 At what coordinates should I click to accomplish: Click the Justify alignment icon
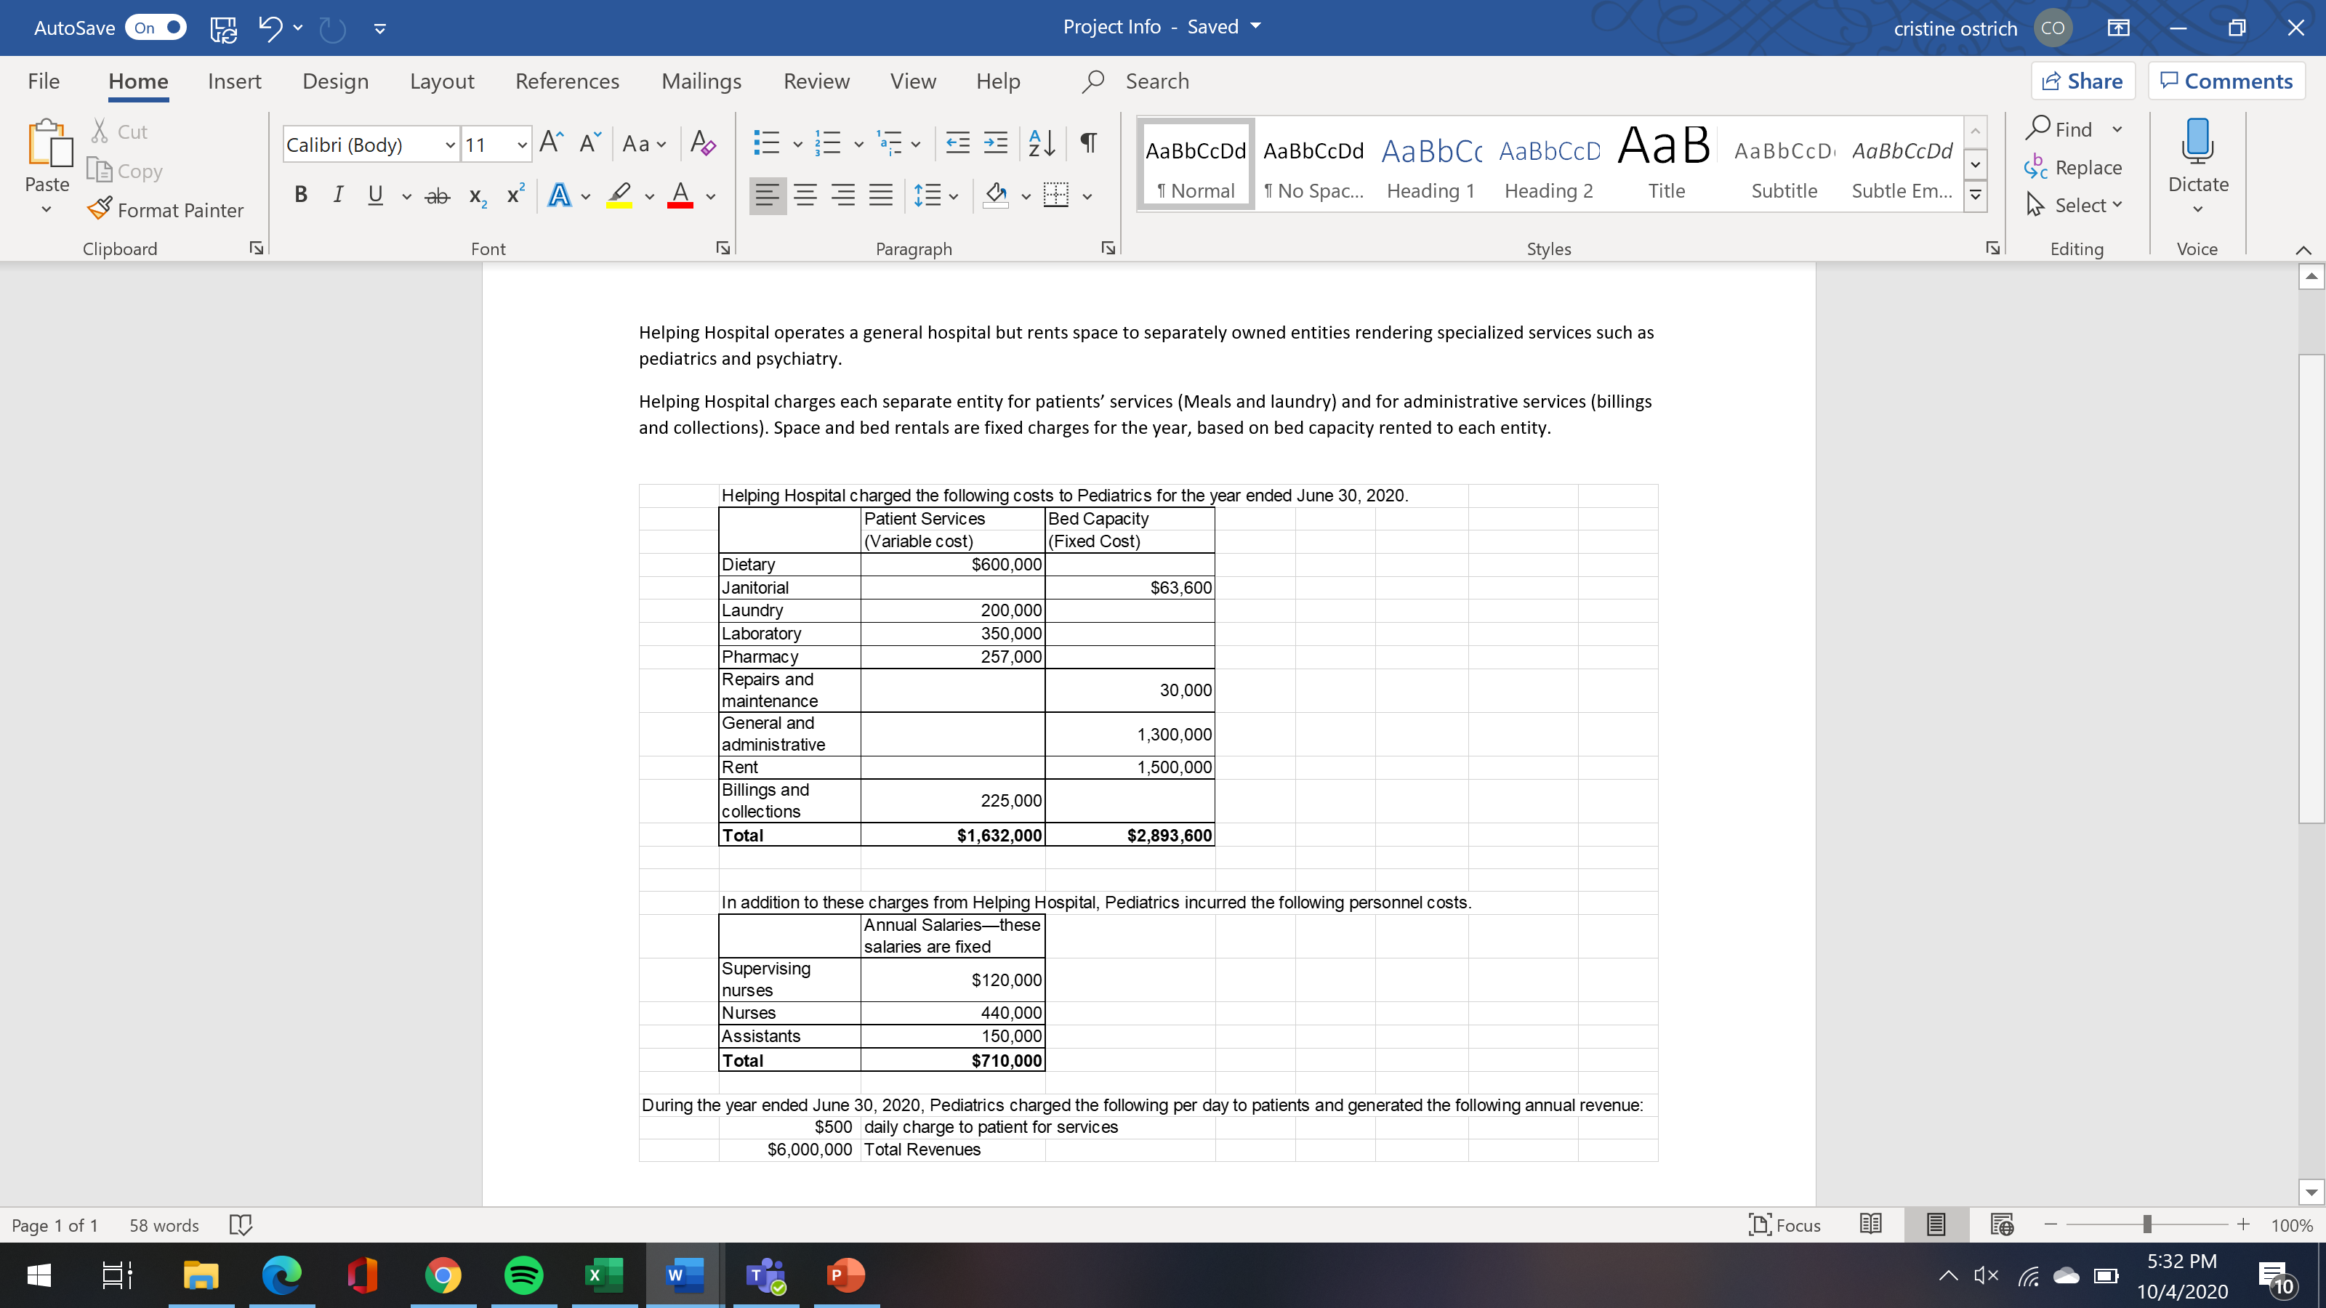(x=880, y=195)
